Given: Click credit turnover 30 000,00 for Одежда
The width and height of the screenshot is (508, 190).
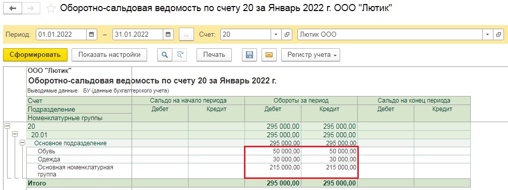Looking at the screenshot, I should [329, 159].
